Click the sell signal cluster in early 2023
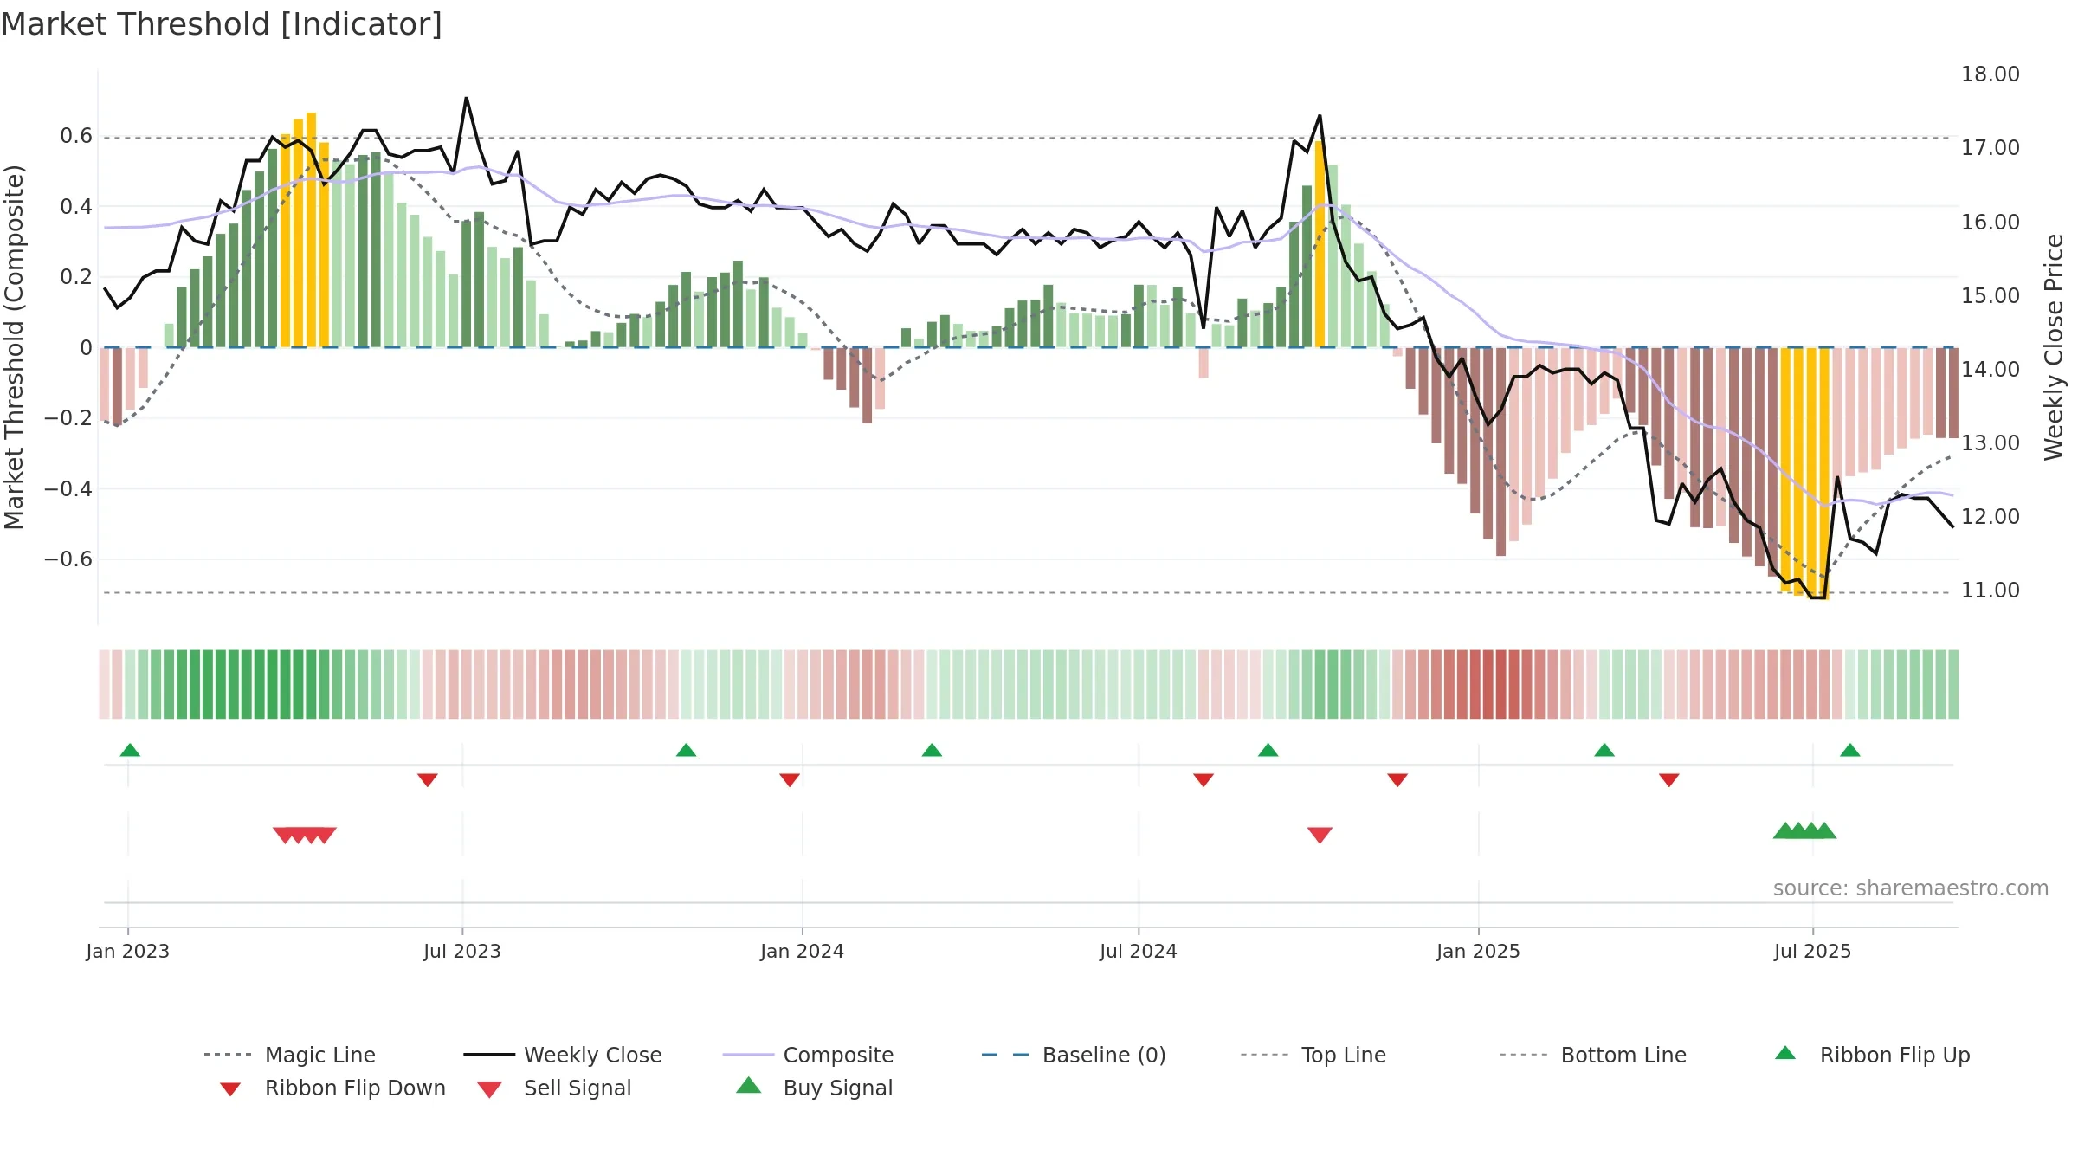Screen dimensions: 2078x1169 [x=305, y=836]
